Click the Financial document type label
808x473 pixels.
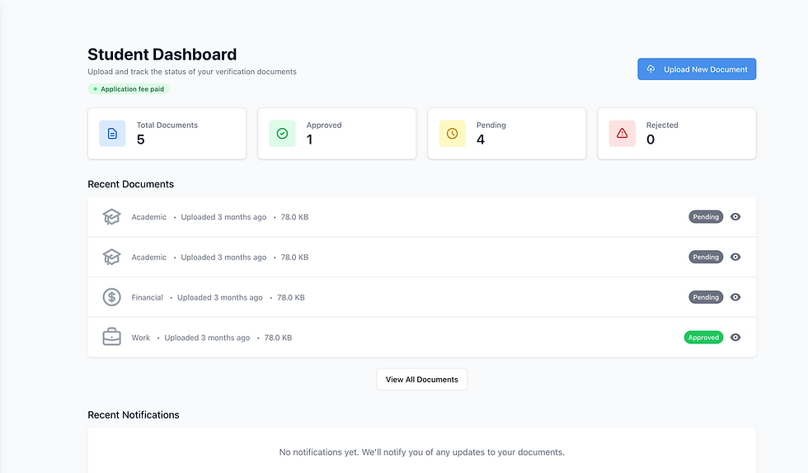(147, 298)
